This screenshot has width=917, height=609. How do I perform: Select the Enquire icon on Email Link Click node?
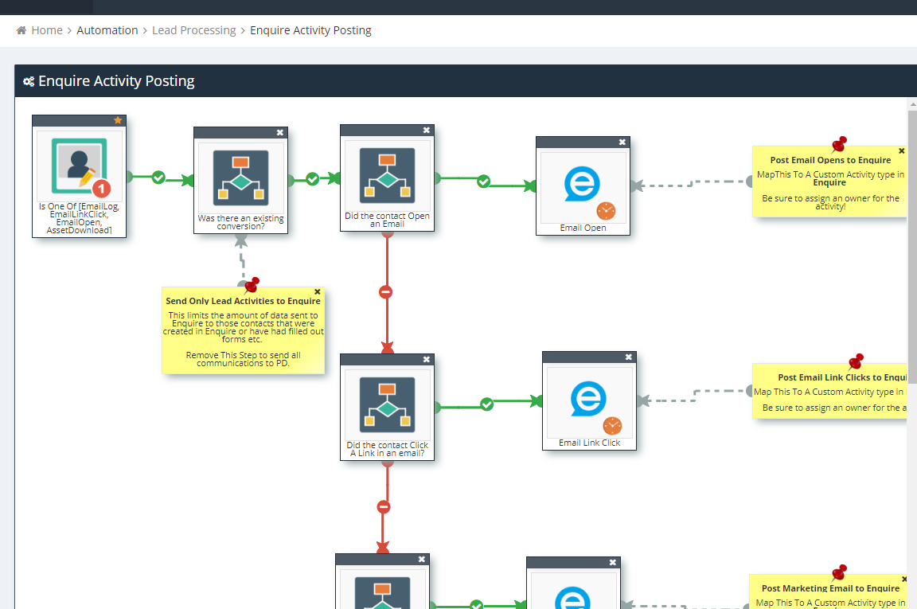pyautogui.click(x=588, y=399)
